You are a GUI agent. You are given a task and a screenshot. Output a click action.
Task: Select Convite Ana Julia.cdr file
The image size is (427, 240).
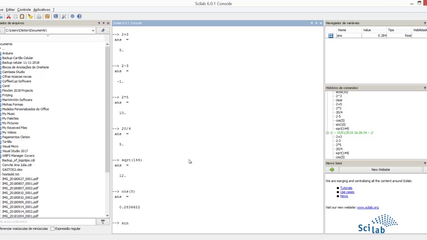pyautogui.click(x=17, y=165)
